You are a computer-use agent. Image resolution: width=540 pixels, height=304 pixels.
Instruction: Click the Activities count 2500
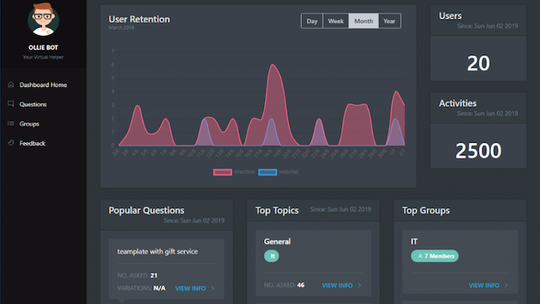tap(478, 151)
